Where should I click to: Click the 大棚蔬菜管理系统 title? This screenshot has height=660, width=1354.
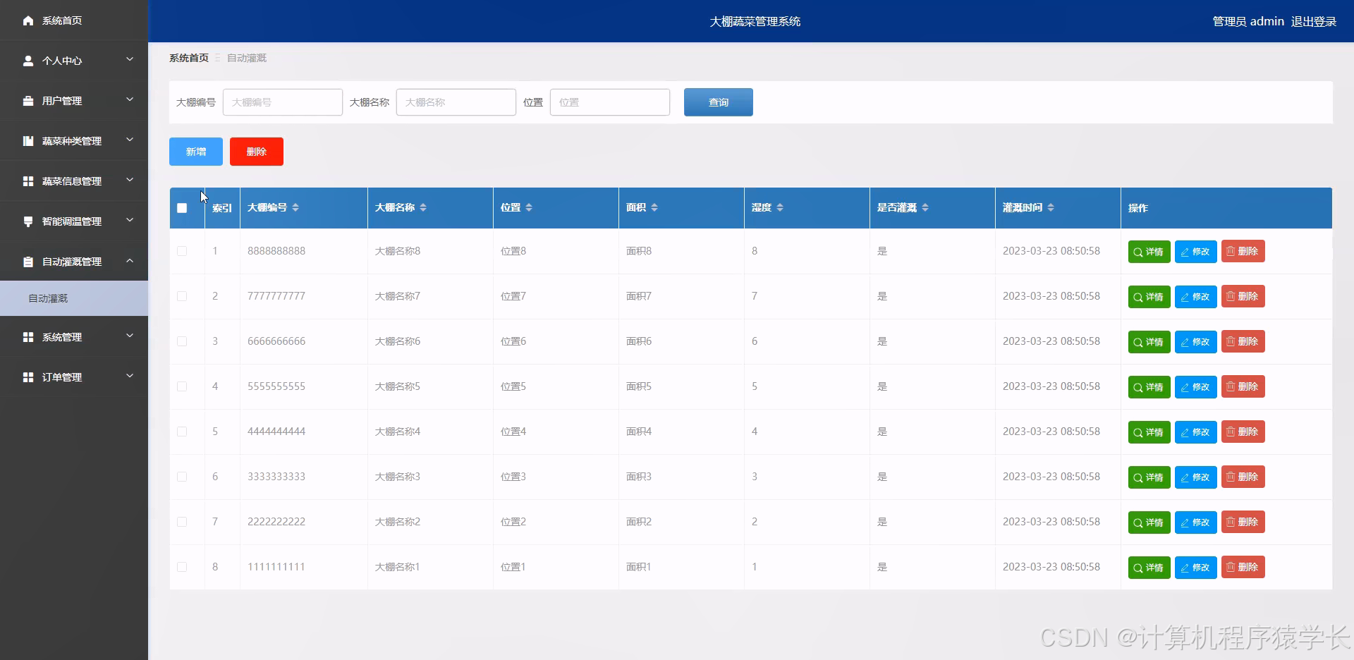[755, 22]
